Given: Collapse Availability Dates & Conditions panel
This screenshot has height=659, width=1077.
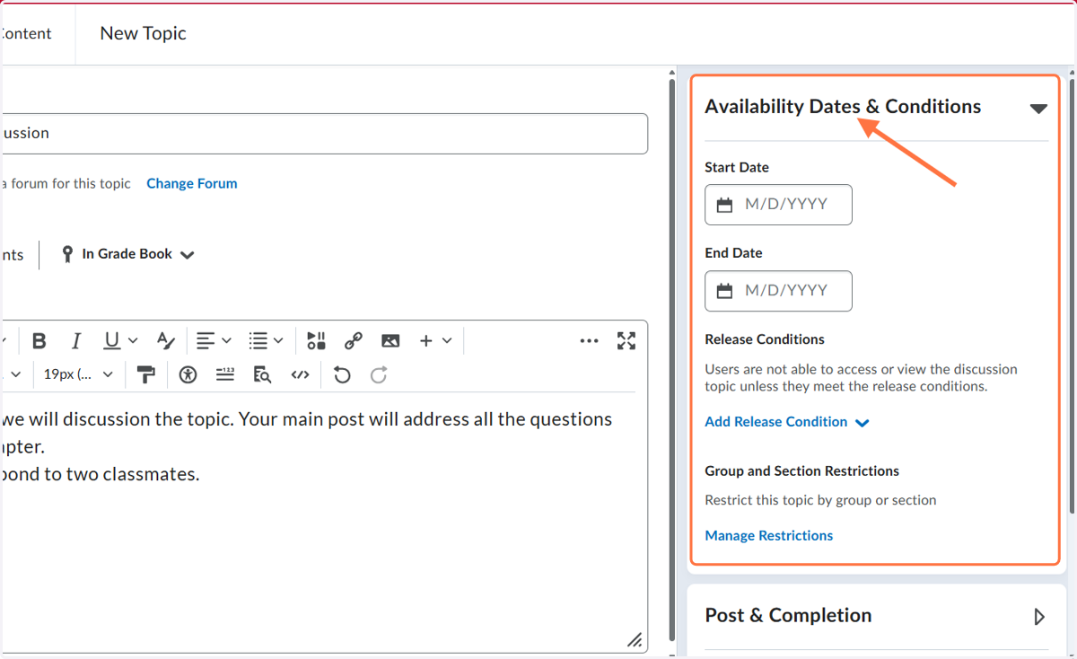Looking at the screenshot, I should pyautogui.click(x=1038, y=109).
